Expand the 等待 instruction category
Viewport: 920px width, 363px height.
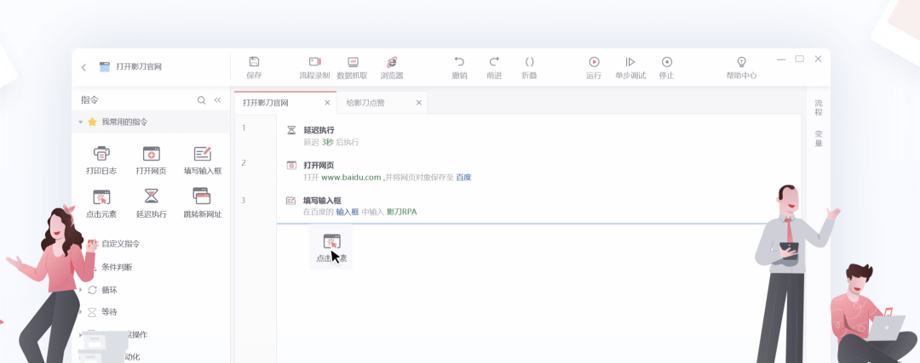[80, 312]
